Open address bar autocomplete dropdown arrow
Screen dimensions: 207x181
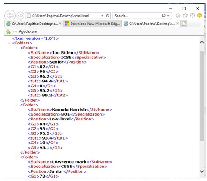103,16
